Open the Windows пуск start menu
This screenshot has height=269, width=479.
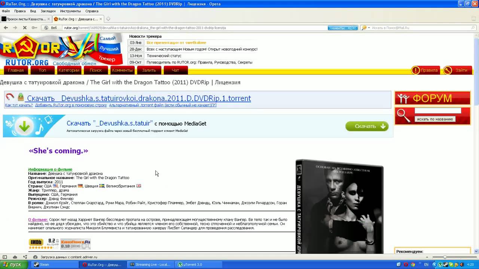point(14,265)
